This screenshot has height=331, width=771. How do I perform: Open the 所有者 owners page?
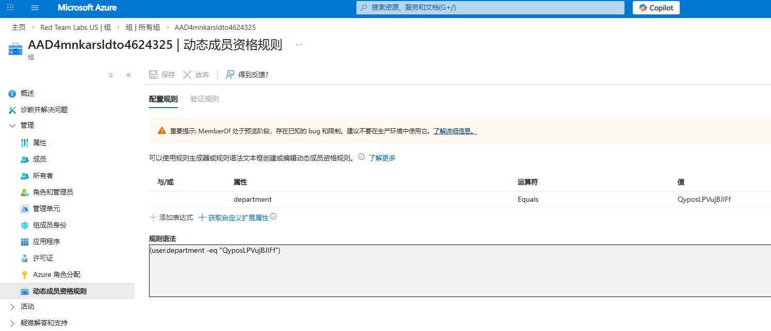pos(43,176)
